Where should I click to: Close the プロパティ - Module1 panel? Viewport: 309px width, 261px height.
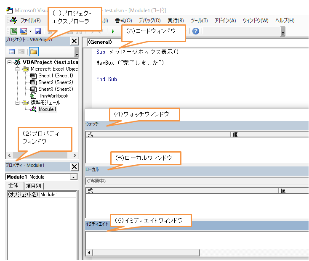[x=74, y=166]
